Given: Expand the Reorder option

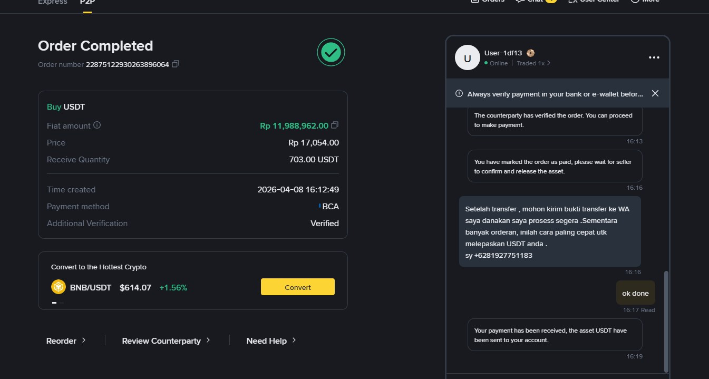Looking at the screenshot, I should (66, 341).
